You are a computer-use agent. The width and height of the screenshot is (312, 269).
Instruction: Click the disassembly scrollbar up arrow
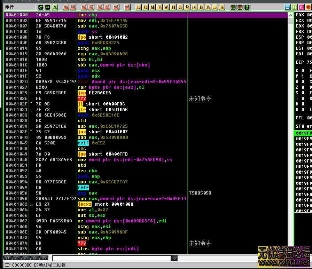(291, 15)
